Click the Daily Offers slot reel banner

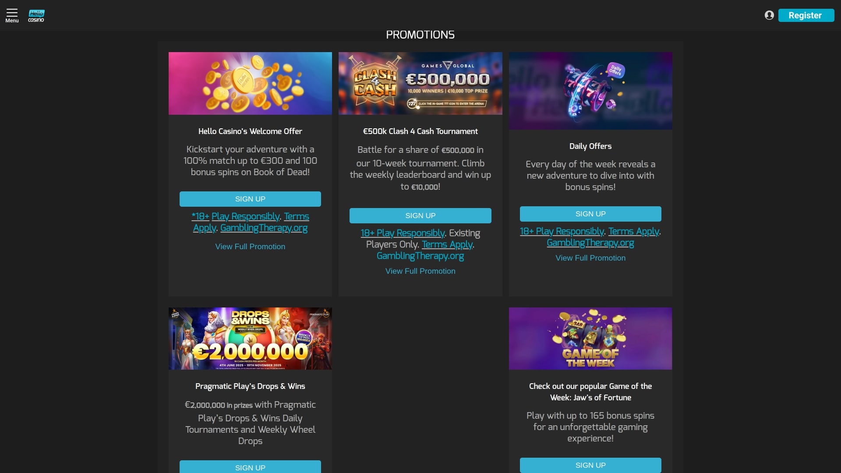point(590,90)
